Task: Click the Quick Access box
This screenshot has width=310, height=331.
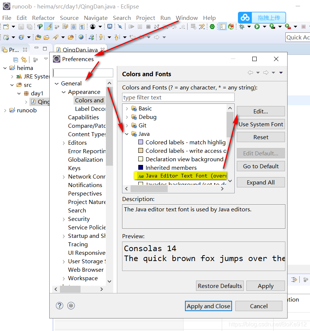Action: coord(298,37)
